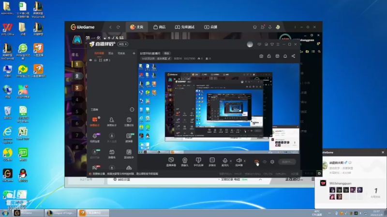This screenshot has width=387, height=217.
Task: Mute the 扬声器 speaker
Action: point(238,162)
